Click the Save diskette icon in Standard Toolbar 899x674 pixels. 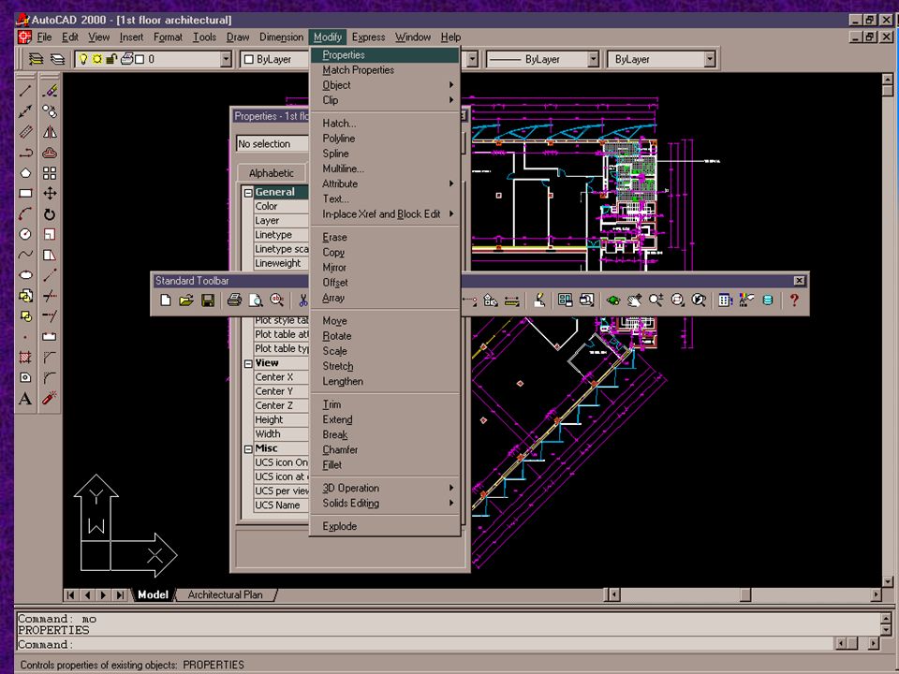pyautogui.click(x=208, y=300)
